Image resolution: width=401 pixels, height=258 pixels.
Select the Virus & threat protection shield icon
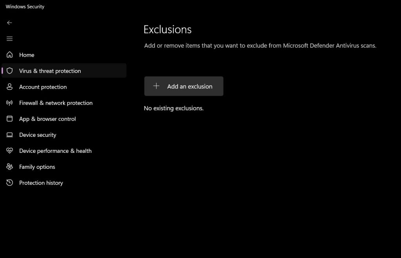(x=9, y=71)
